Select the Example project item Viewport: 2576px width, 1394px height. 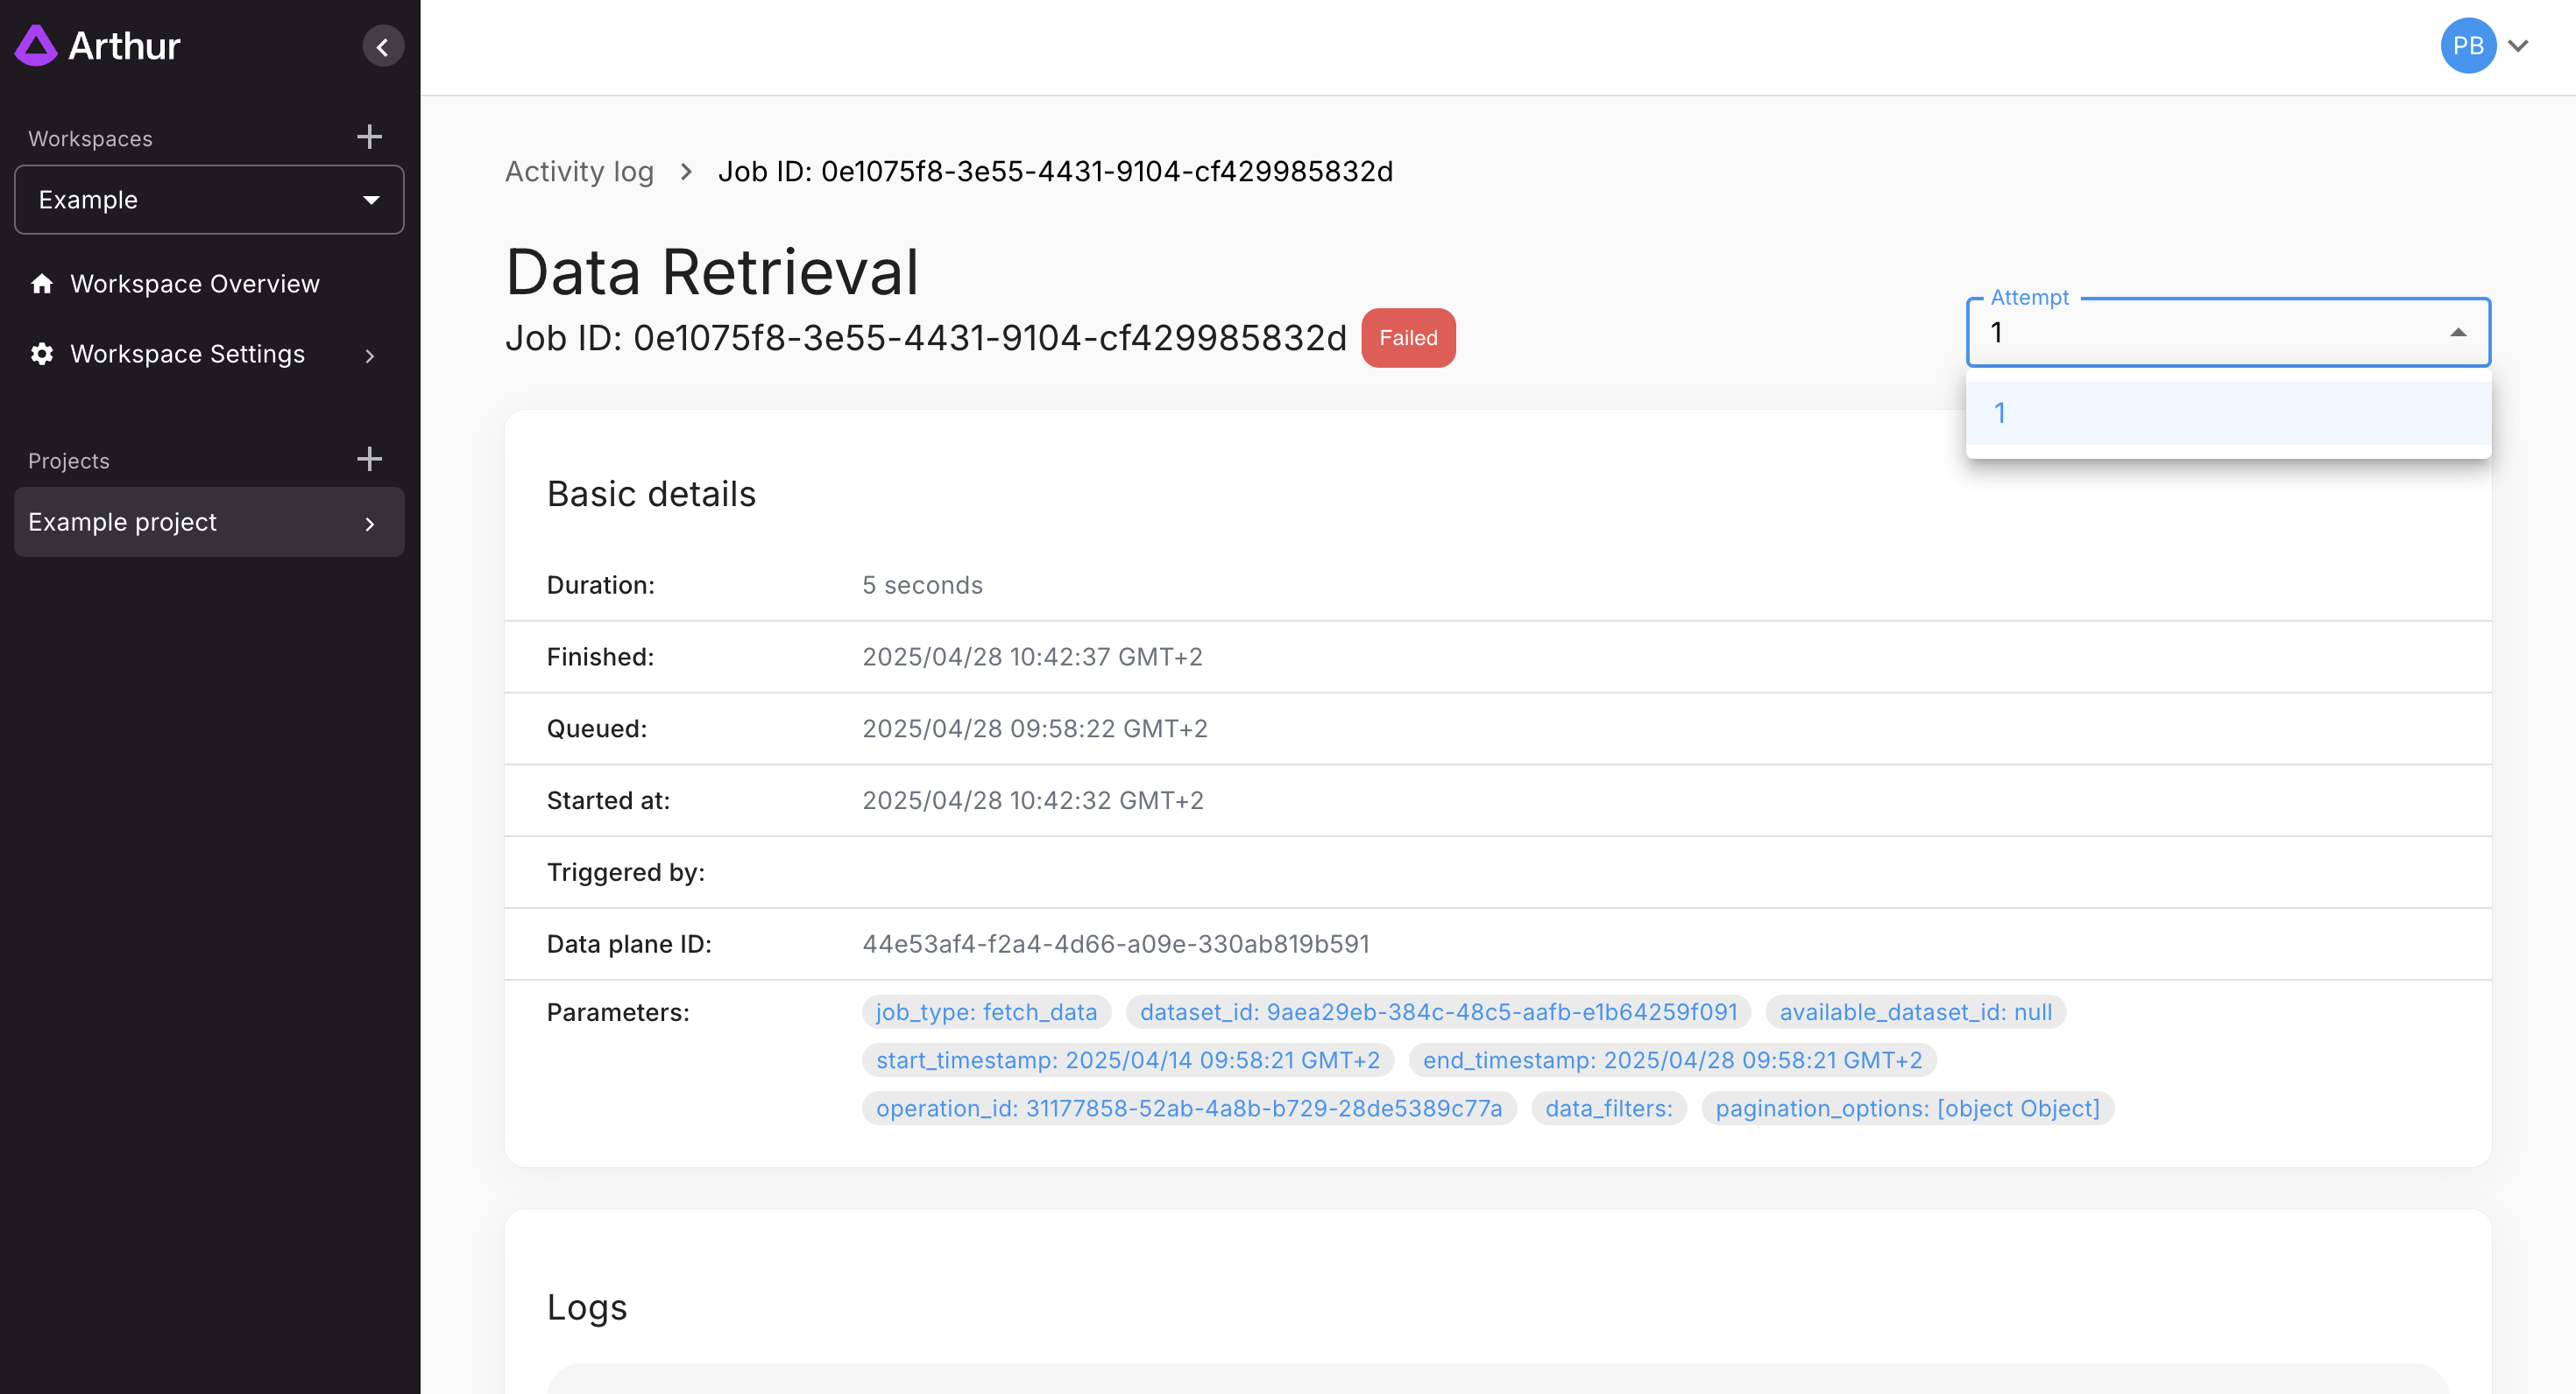(122, 523)
